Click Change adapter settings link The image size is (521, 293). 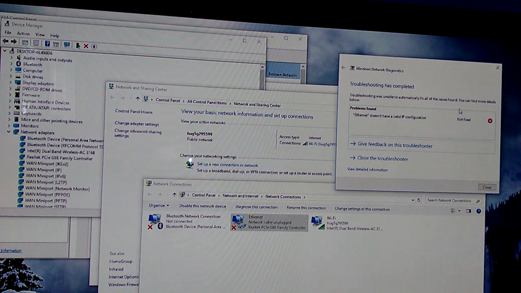point(137,124)
